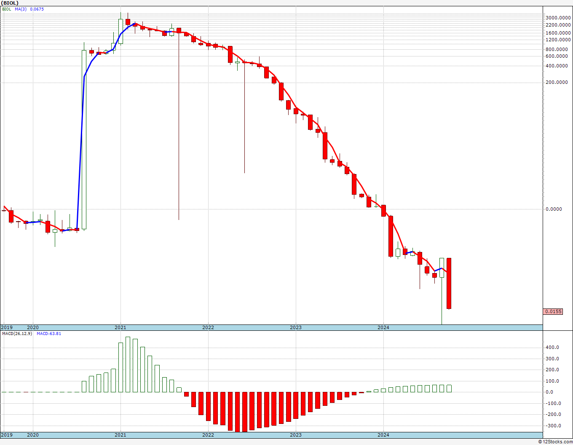Click 2021 on the price chart time axis
The image size is (573, 445).
tap(120, 327)
